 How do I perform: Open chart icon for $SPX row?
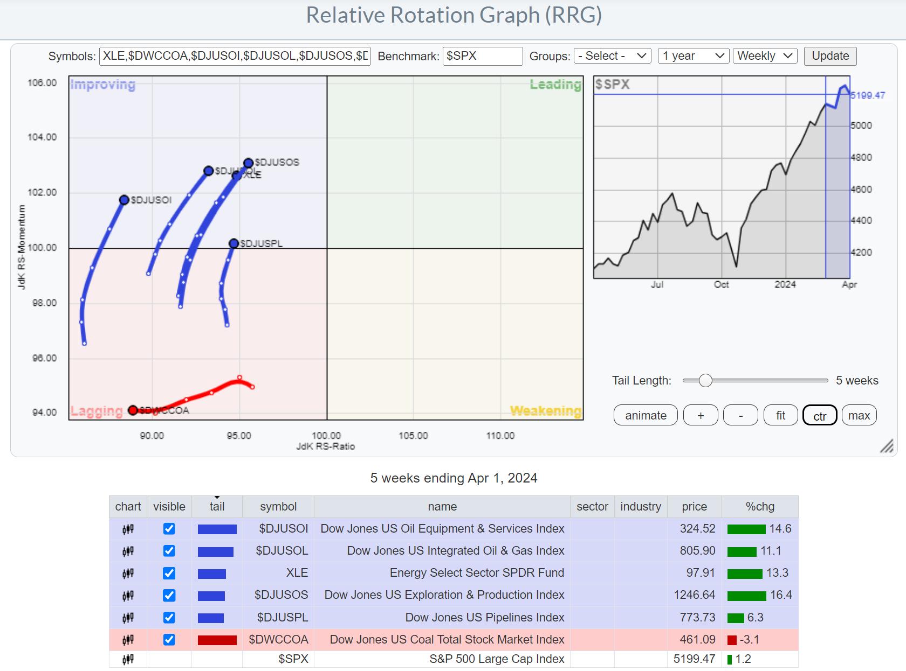pos(128,659)
